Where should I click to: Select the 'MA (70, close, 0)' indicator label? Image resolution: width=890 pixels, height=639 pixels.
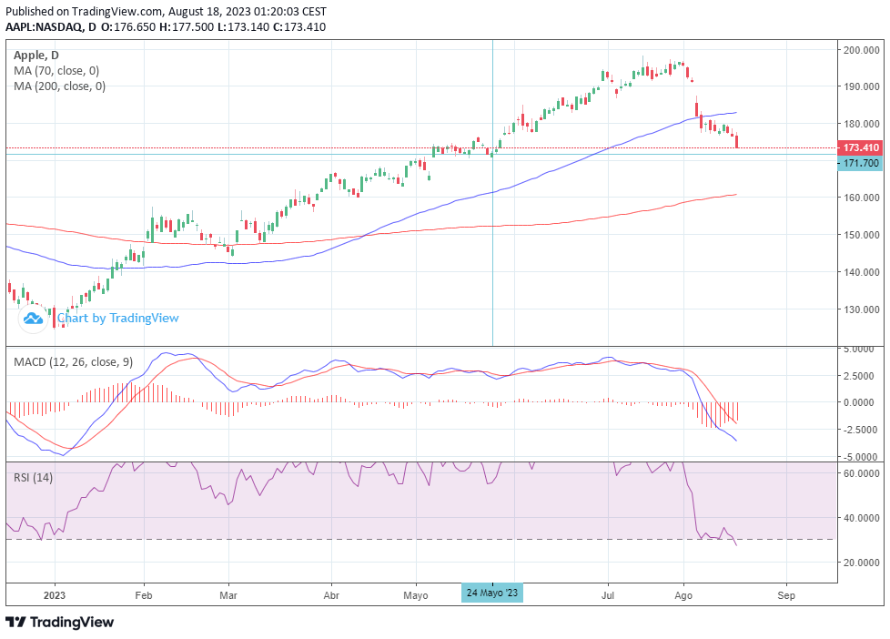(56, 70)
